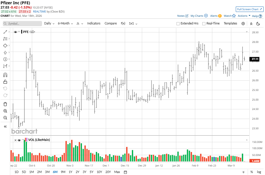Select the trend line drawing tool
Image resolution: width=265 pixels, height=175 pixels.
tap(5, 32)
